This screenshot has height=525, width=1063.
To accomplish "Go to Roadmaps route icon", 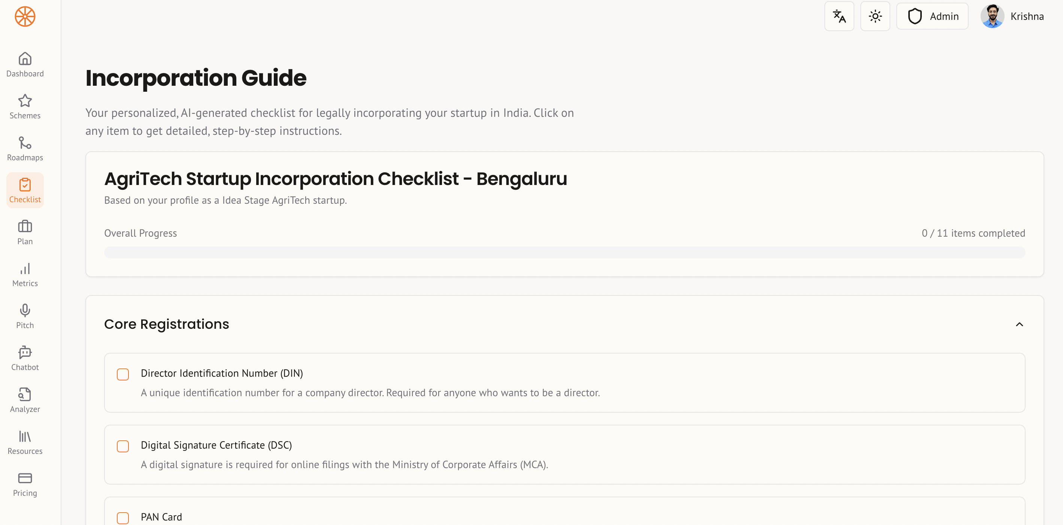I will point(25,143).
